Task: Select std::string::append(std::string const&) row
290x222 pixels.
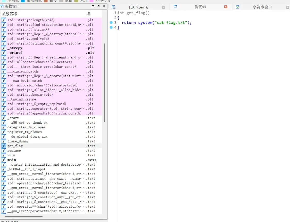Action: coord(51,113)
